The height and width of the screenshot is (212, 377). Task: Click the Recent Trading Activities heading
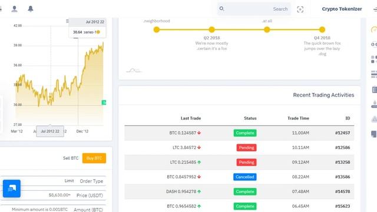pyautogui.click(x=323, y=95)
